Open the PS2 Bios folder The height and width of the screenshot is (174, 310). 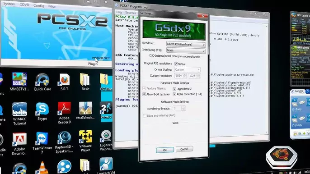106,82
